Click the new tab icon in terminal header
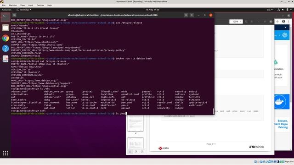 [x=14, y=15]
